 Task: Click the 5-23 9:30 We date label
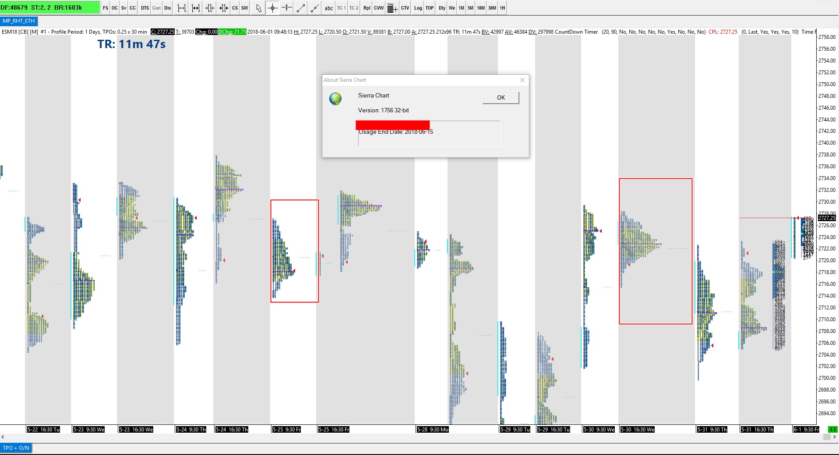[x=89, y=430]
